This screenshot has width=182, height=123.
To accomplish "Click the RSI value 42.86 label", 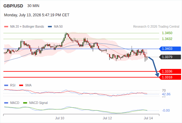I will (x=166, y=94).
